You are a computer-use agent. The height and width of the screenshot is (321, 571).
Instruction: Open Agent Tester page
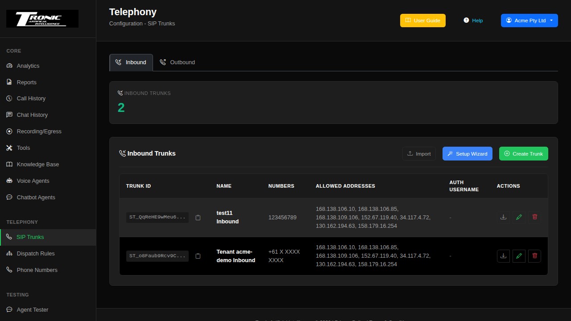click(48, 310)
